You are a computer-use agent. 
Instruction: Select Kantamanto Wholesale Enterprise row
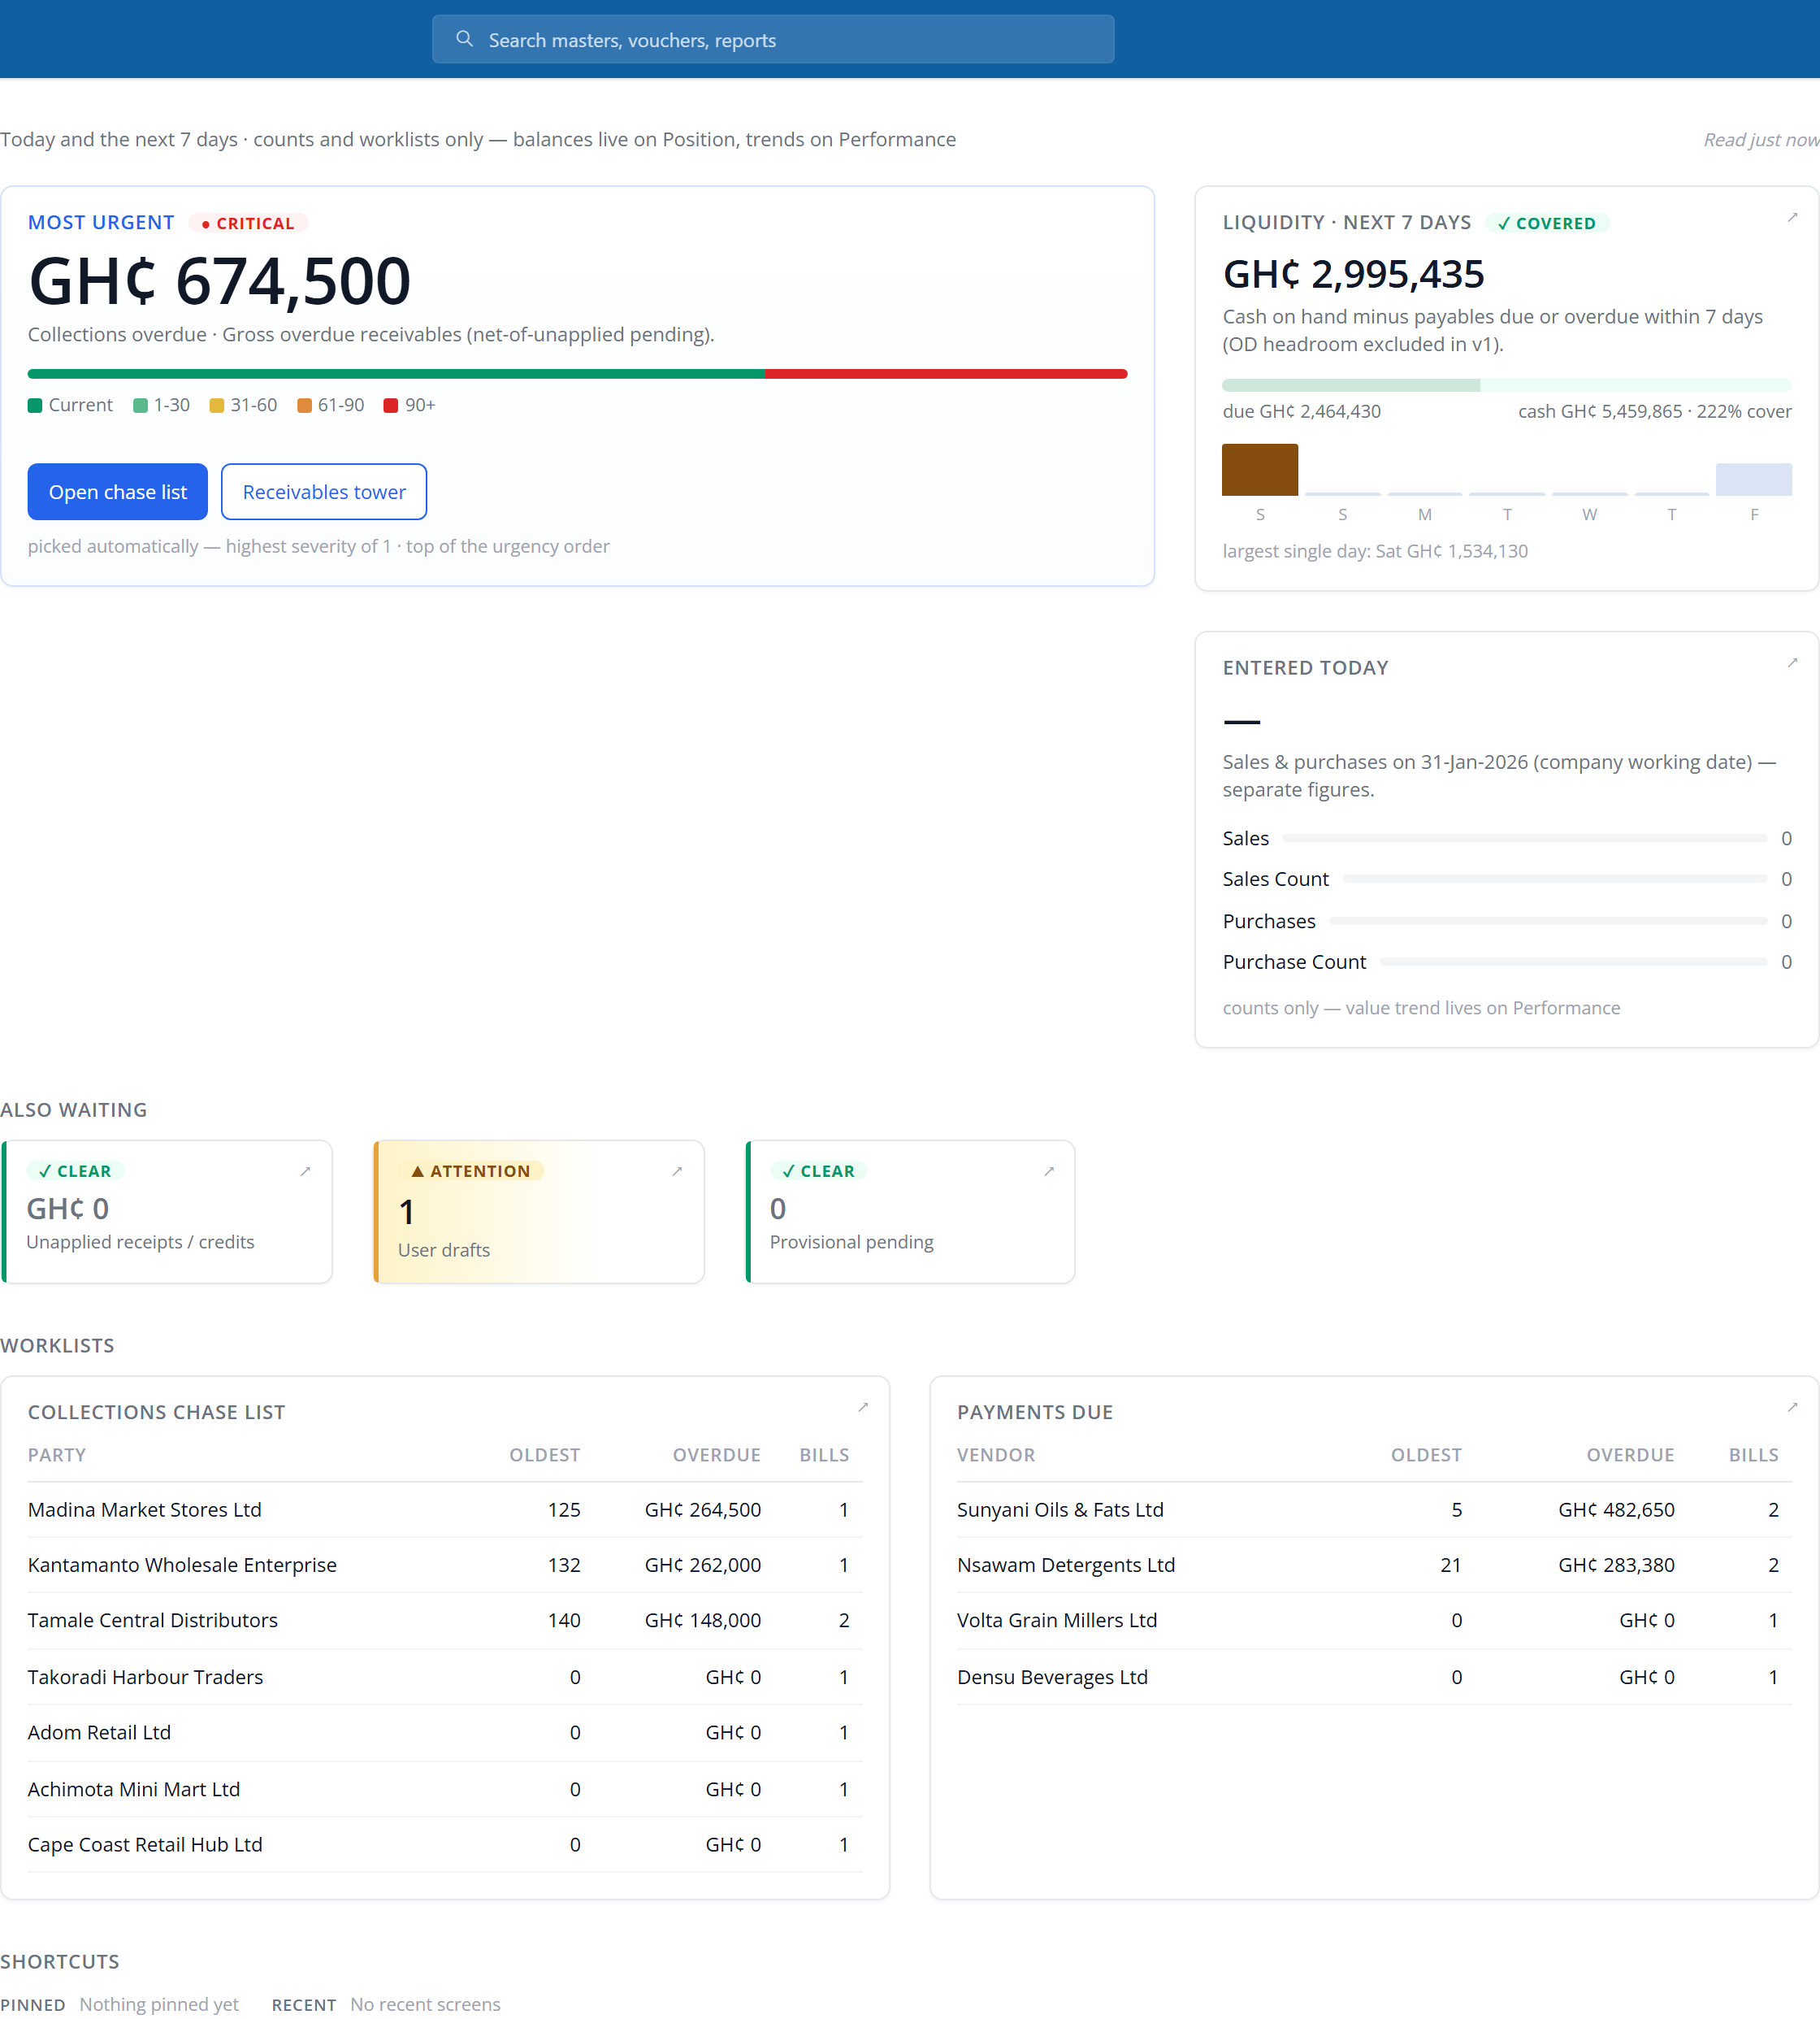445,1564
